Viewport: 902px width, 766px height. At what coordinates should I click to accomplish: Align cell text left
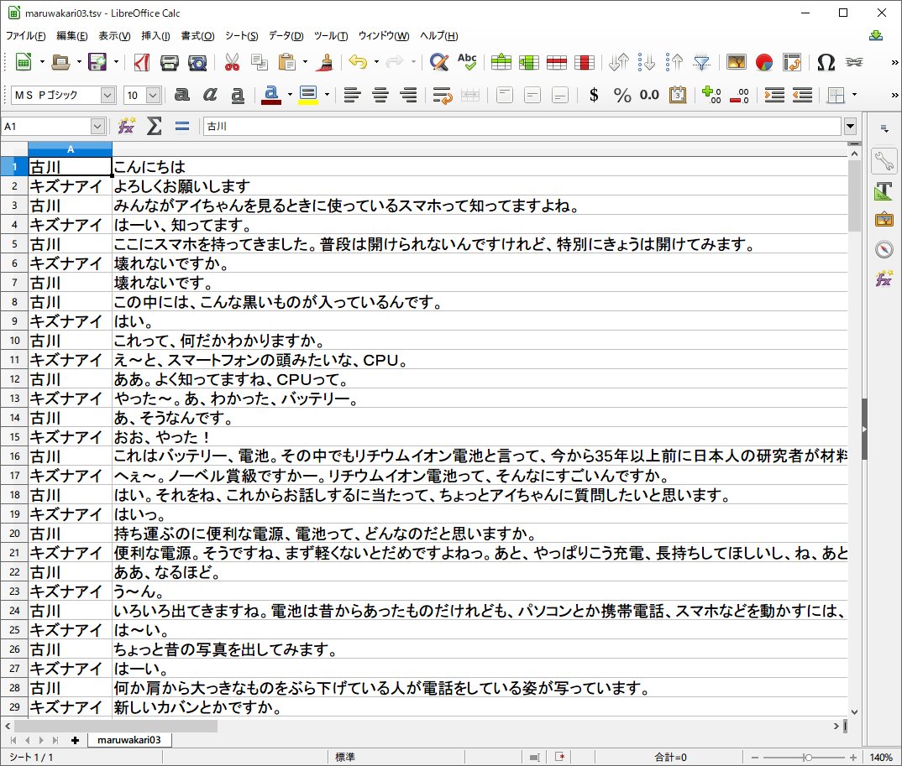pyautogui.click(x=352, y=95)
